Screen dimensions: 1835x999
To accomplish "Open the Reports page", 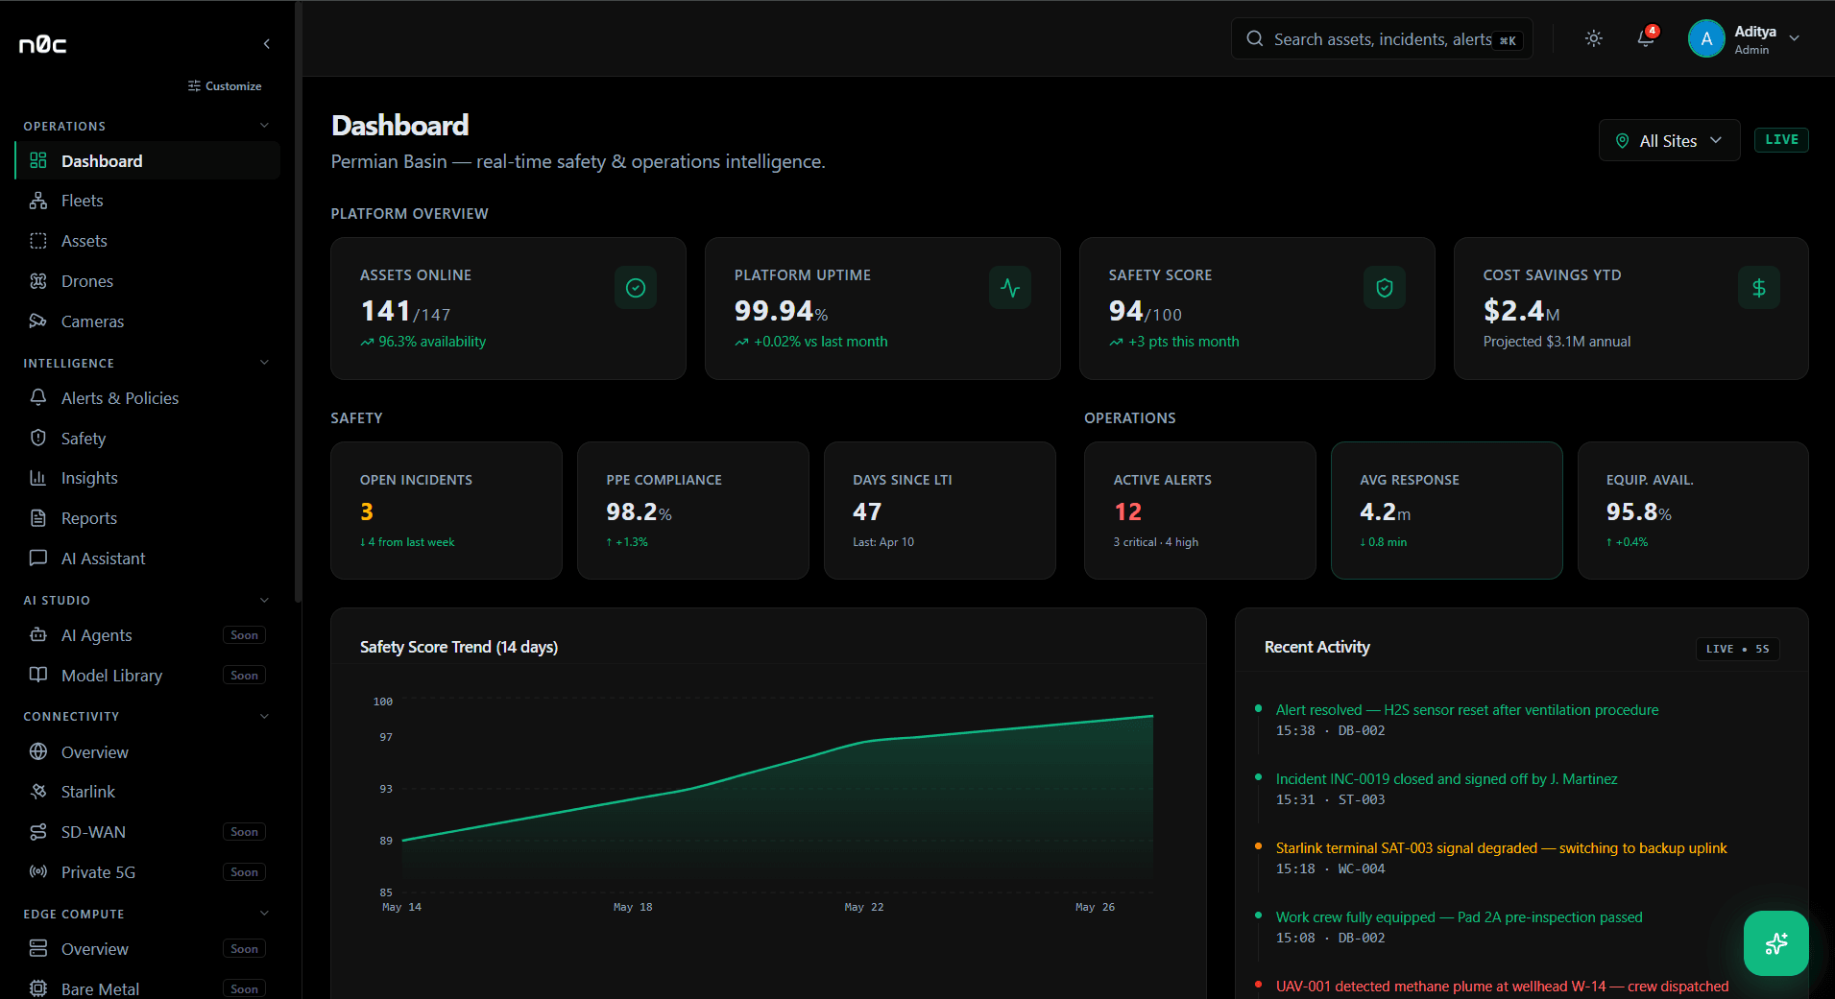I will 147,518.
